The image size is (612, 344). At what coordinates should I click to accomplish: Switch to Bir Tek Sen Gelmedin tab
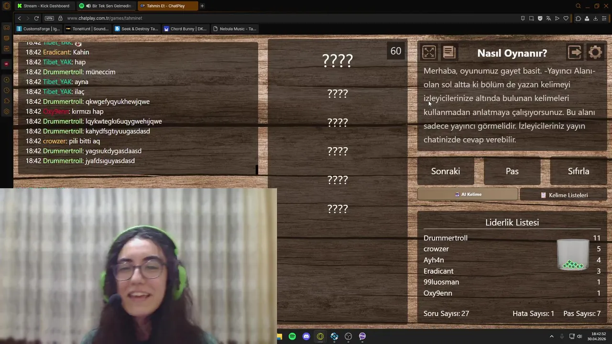106,6
